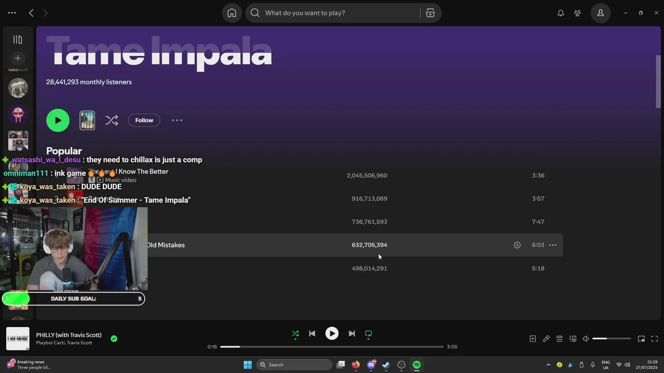
Task: Open Task View on the taskbar
Action: pos(341,365)
